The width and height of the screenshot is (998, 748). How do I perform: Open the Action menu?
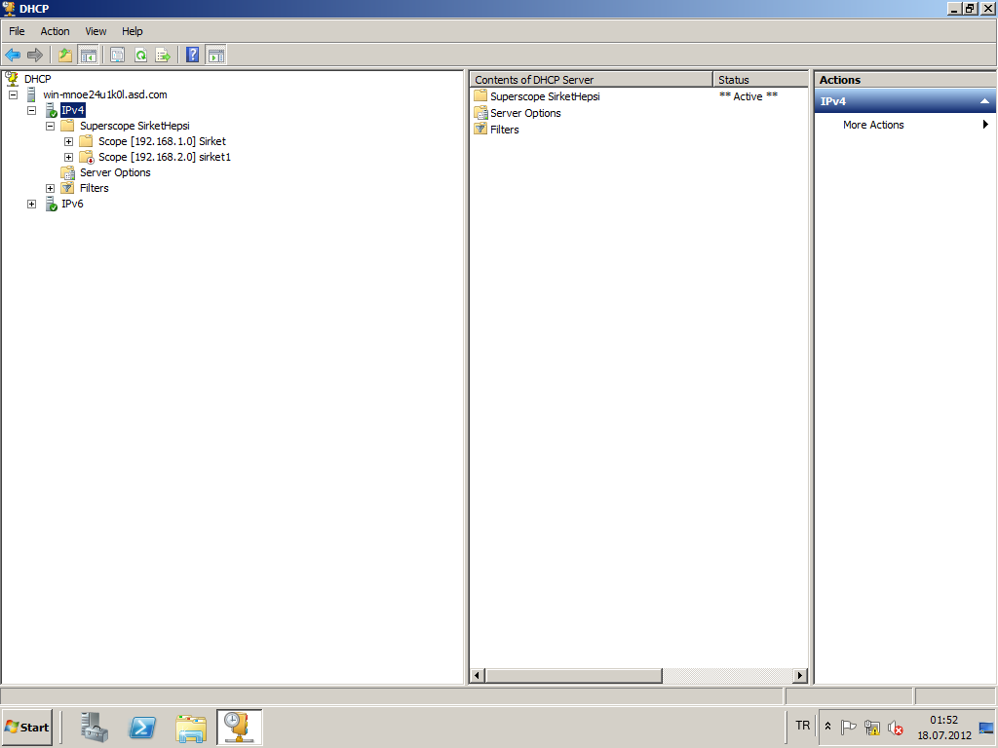(55, 31)
